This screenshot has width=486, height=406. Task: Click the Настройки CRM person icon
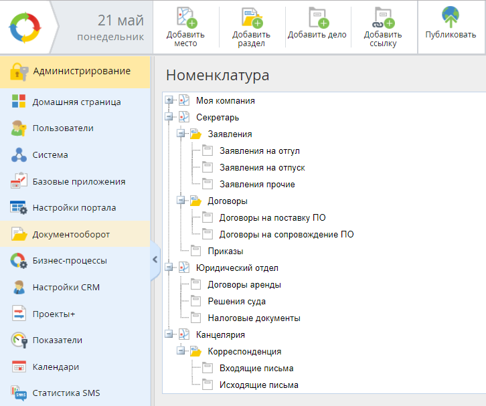(x=19, y=287)
